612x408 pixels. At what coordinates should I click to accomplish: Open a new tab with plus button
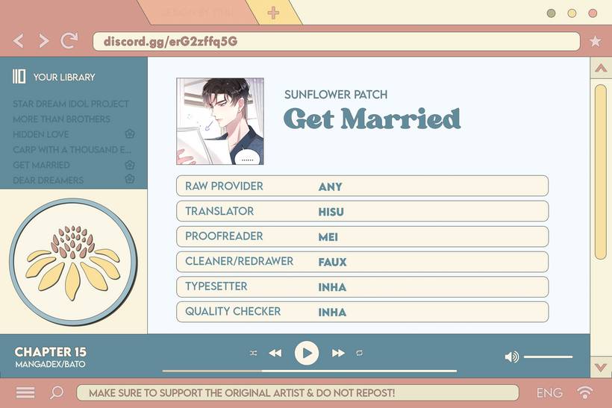pos(273,13)
